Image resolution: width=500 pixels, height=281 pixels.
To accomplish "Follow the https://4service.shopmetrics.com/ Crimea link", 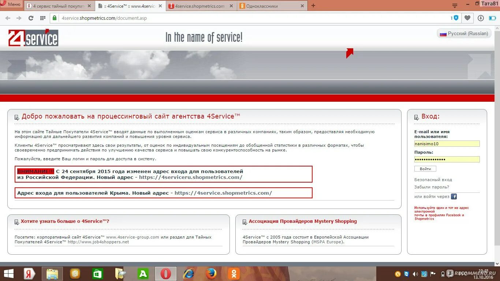I will click(223, 193).
